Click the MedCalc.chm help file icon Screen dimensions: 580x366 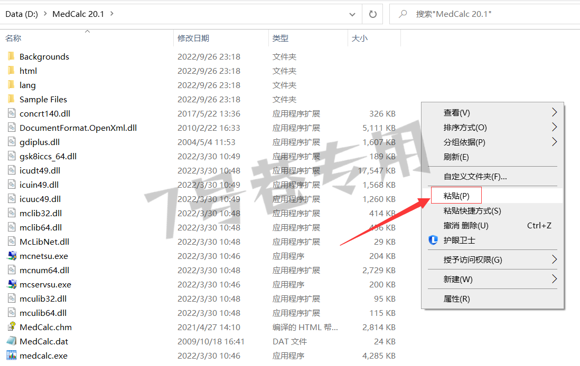pyautogui.click(x=12, y=327)
